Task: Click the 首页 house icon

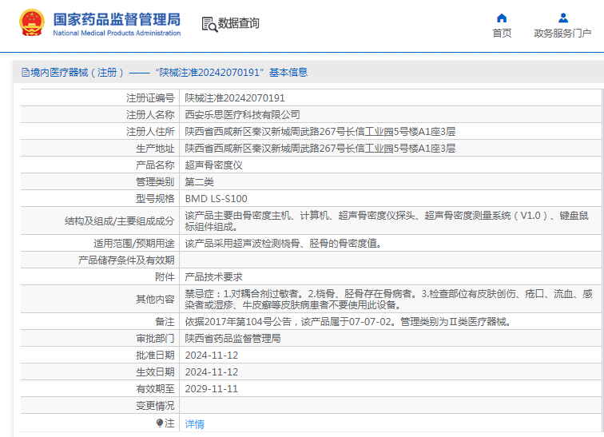Action: click(502, 18)
